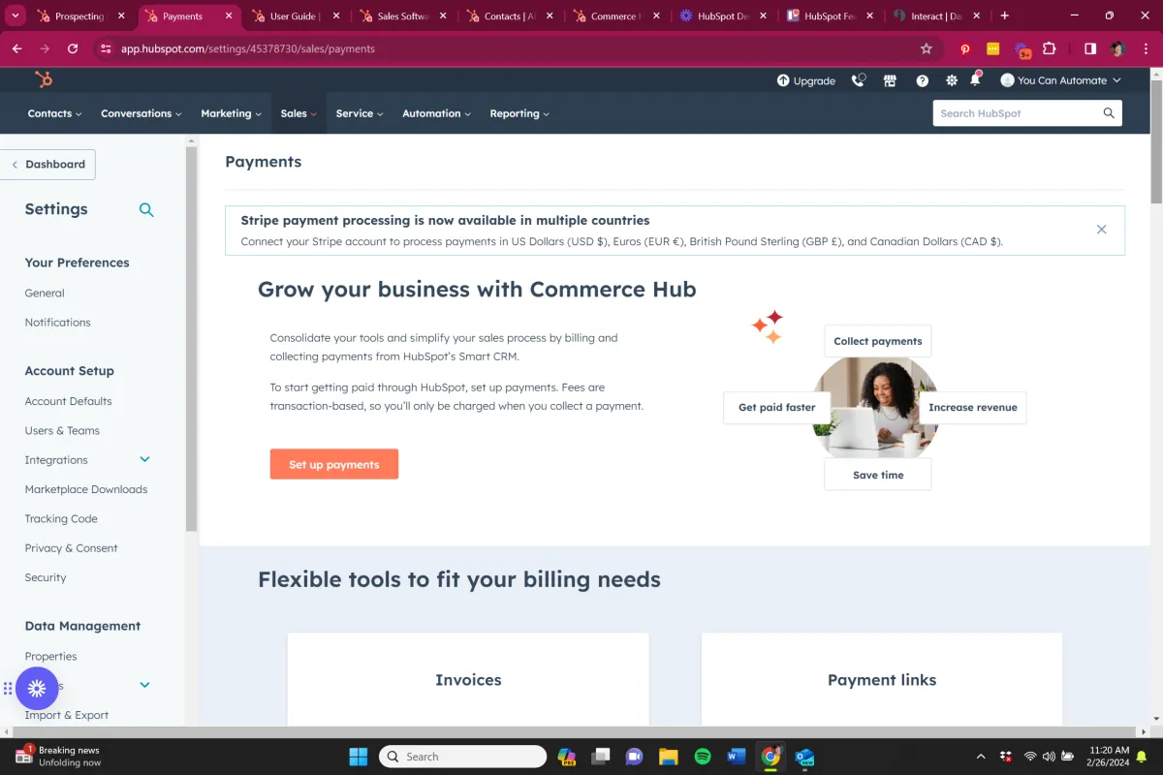The image size is (1163, 775).
Task: Click the Set up payments button
Action: (x=334, y=464)
